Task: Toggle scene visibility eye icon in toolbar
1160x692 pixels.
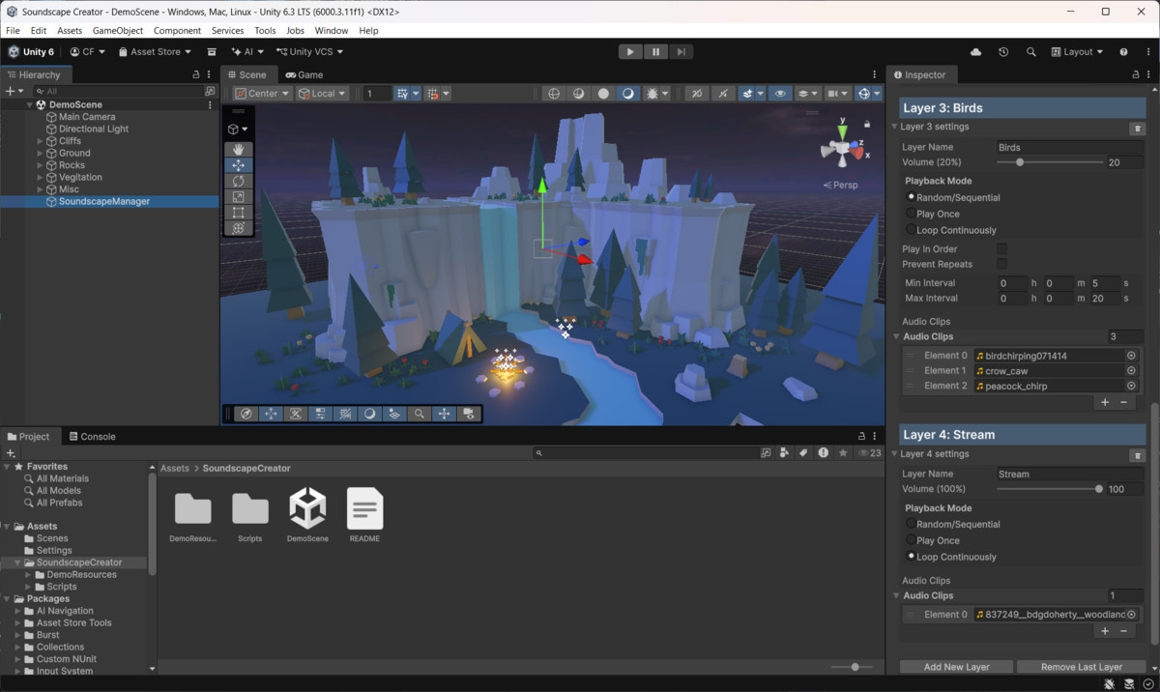Action: click(780, 94)
